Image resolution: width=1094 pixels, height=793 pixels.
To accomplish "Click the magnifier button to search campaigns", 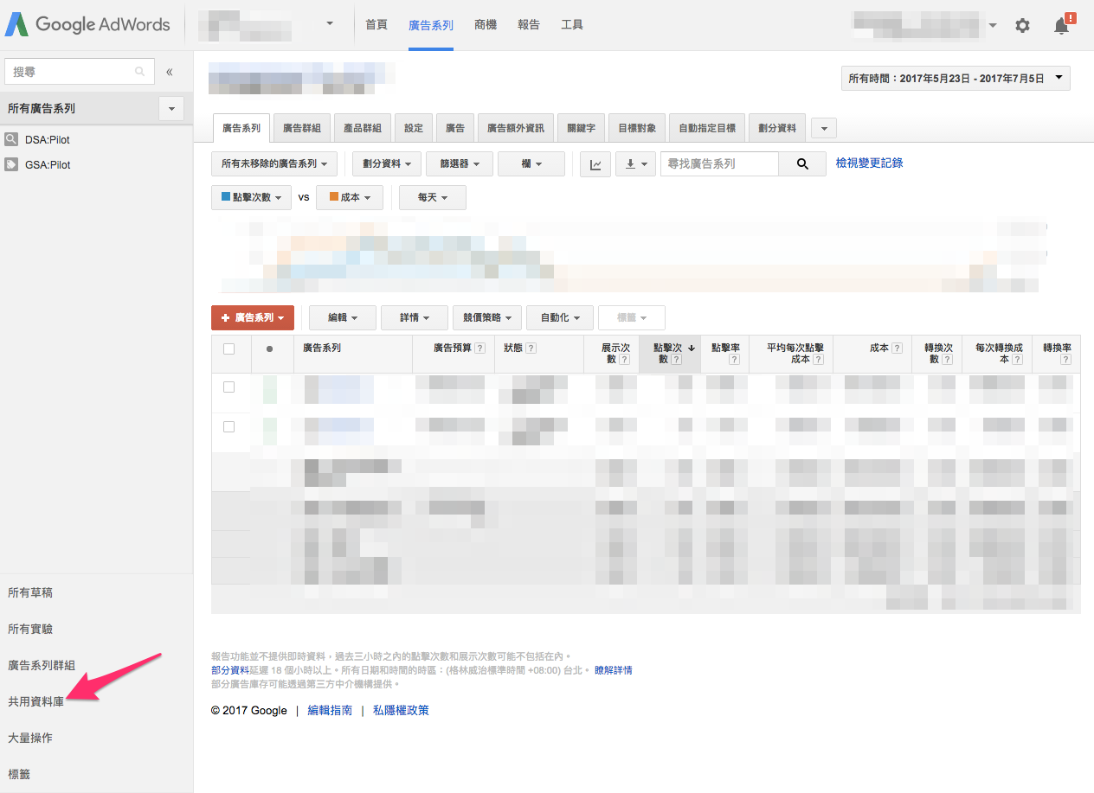I will pyautogui.click(x=802, y=164).
